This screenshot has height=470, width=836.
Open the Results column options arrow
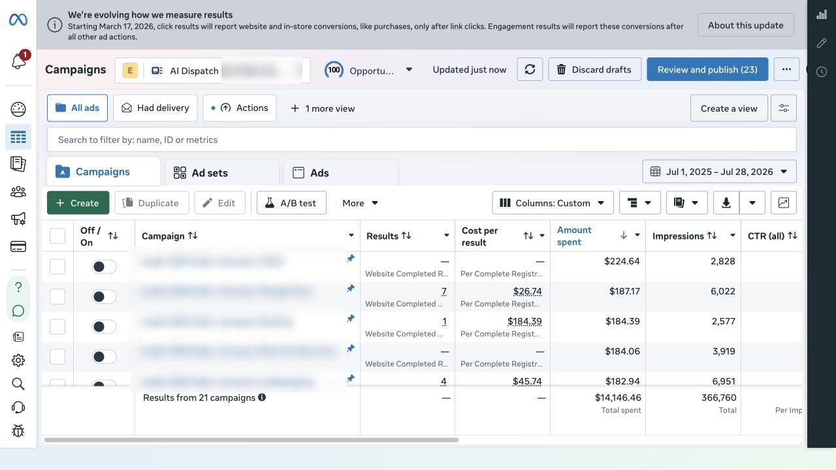[x=447, y=236]
